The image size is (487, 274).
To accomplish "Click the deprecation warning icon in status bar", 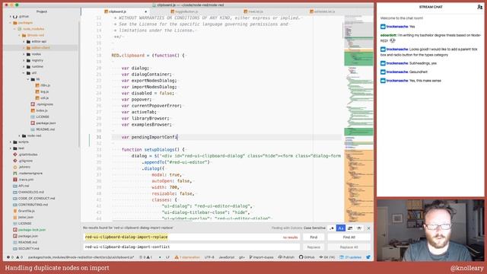I will click(x=177, y=257).
